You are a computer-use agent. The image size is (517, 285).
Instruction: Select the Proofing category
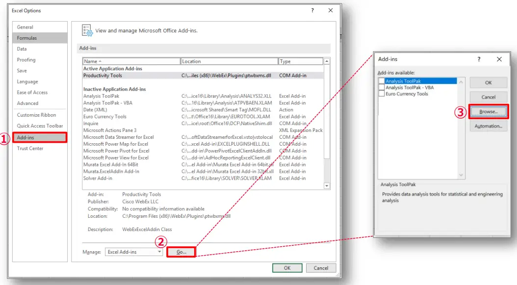click(26, 59)
